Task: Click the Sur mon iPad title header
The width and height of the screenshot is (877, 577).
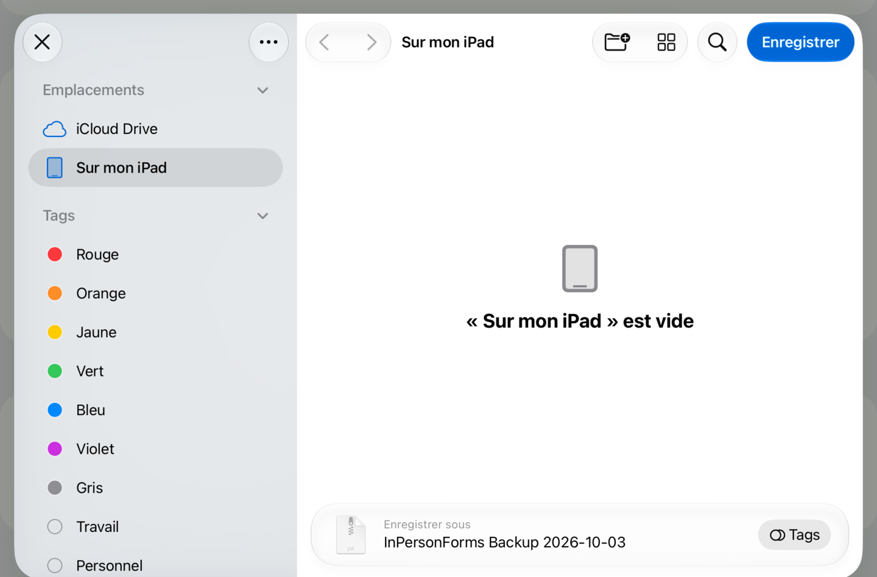Action: coord(448,42)
